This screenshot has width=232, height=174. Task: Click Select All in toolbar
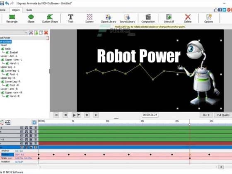pos(169,19)
